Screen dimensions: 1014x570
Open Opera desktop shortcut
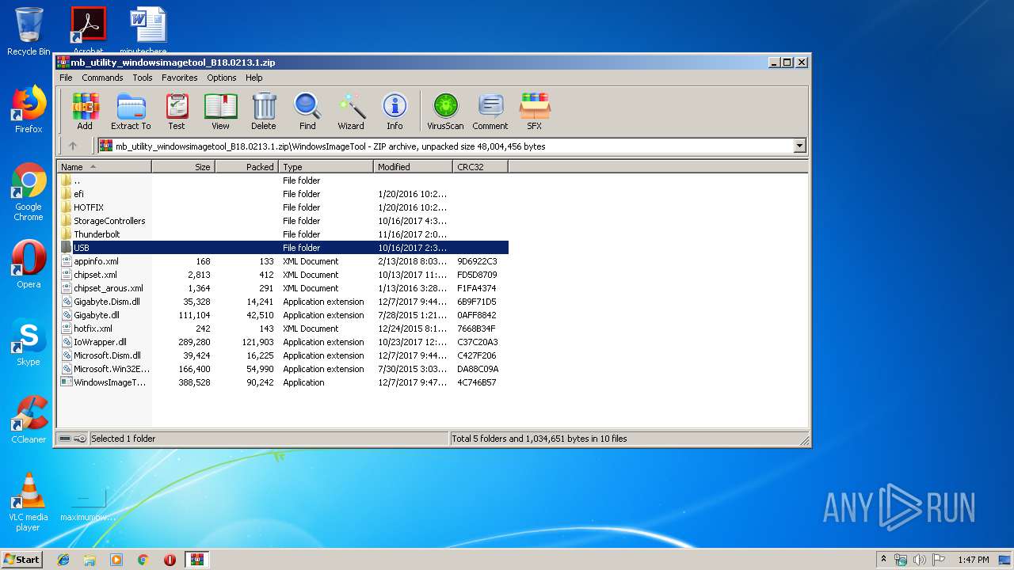pos(29,264)
